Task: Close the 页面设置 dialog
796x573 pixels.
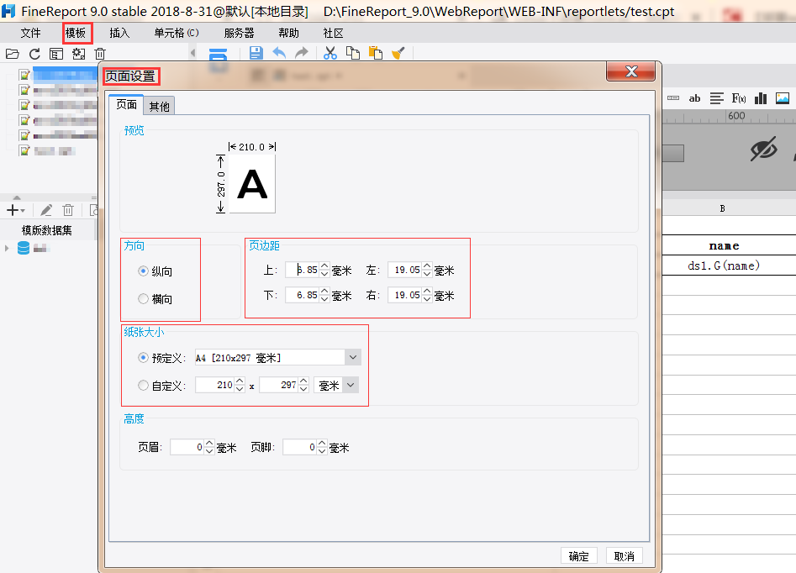Action: (631, 71)
